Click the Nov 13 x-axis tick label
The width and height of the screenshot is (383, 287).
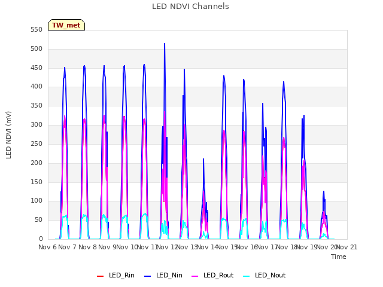coord(187,247)
